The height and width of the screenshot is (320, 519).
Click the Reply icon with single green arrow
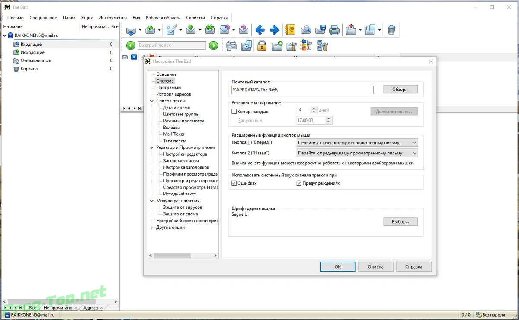pos(191,30)
